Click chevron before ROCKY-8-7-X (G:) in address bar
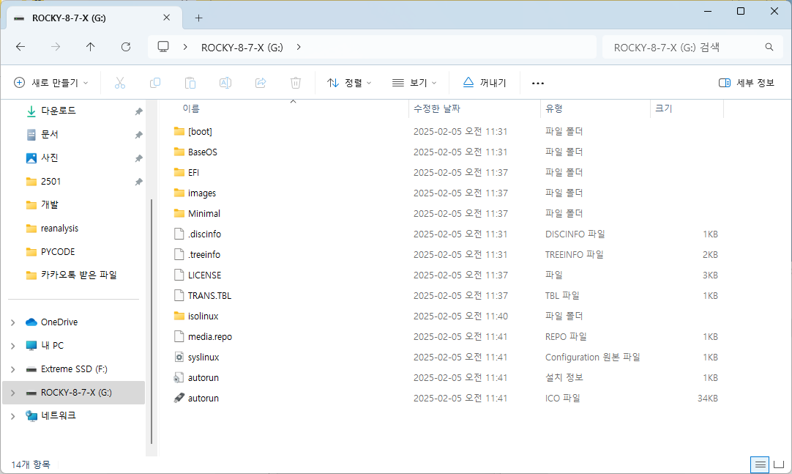The height and width of the screenshot is (474, 792). pos(185,47)
